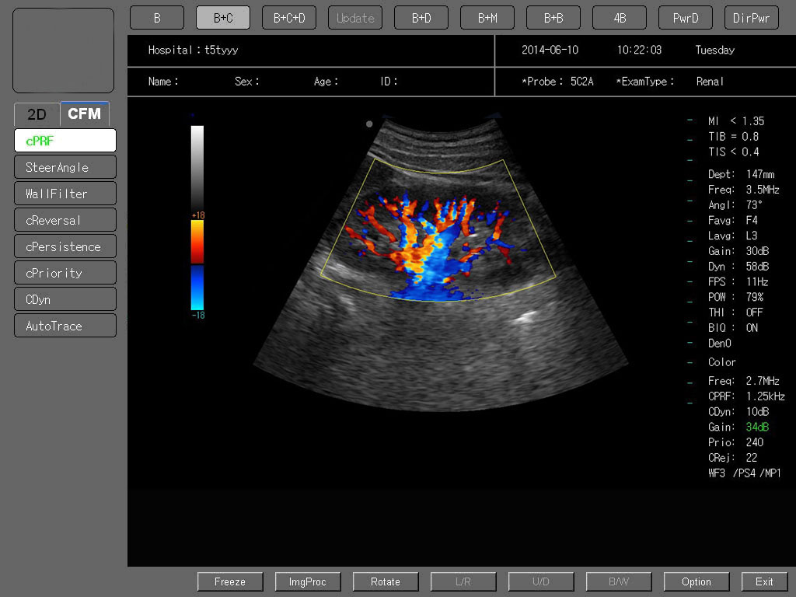Enable 4B quad display mode
Viewport: 796px width, 597px height.
click(x=619, y=18)
